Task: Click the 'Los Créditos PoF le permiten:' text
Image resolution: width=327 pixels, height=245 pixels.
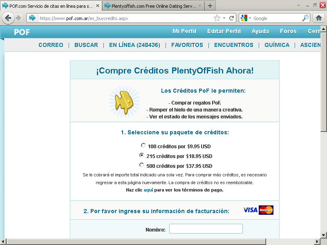Action: (203, 91)
